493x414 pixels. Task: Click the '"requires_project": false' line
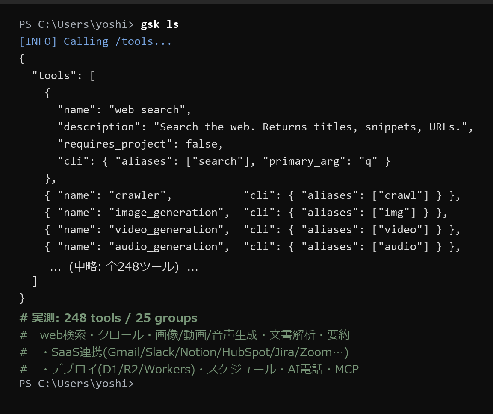point(140,144)
